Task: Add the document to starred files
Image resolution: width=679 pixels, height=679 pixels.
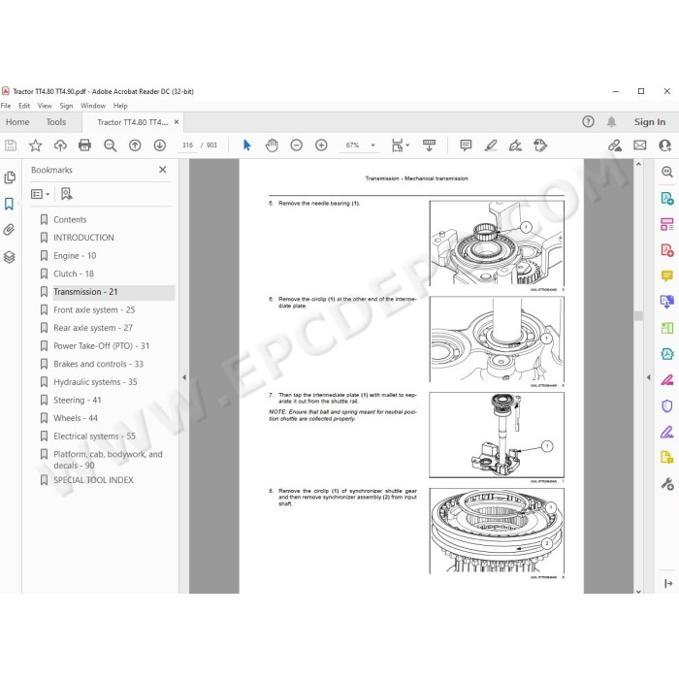Action: (x=36, y=145)
